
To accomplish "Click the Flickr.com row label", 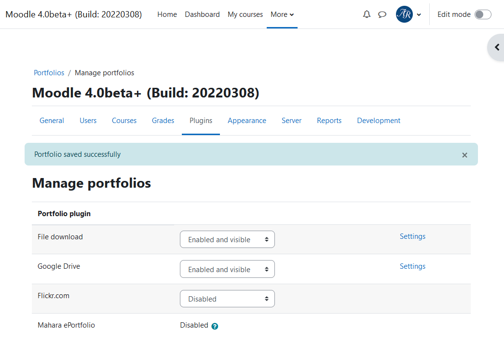I will tap(54, 296).
